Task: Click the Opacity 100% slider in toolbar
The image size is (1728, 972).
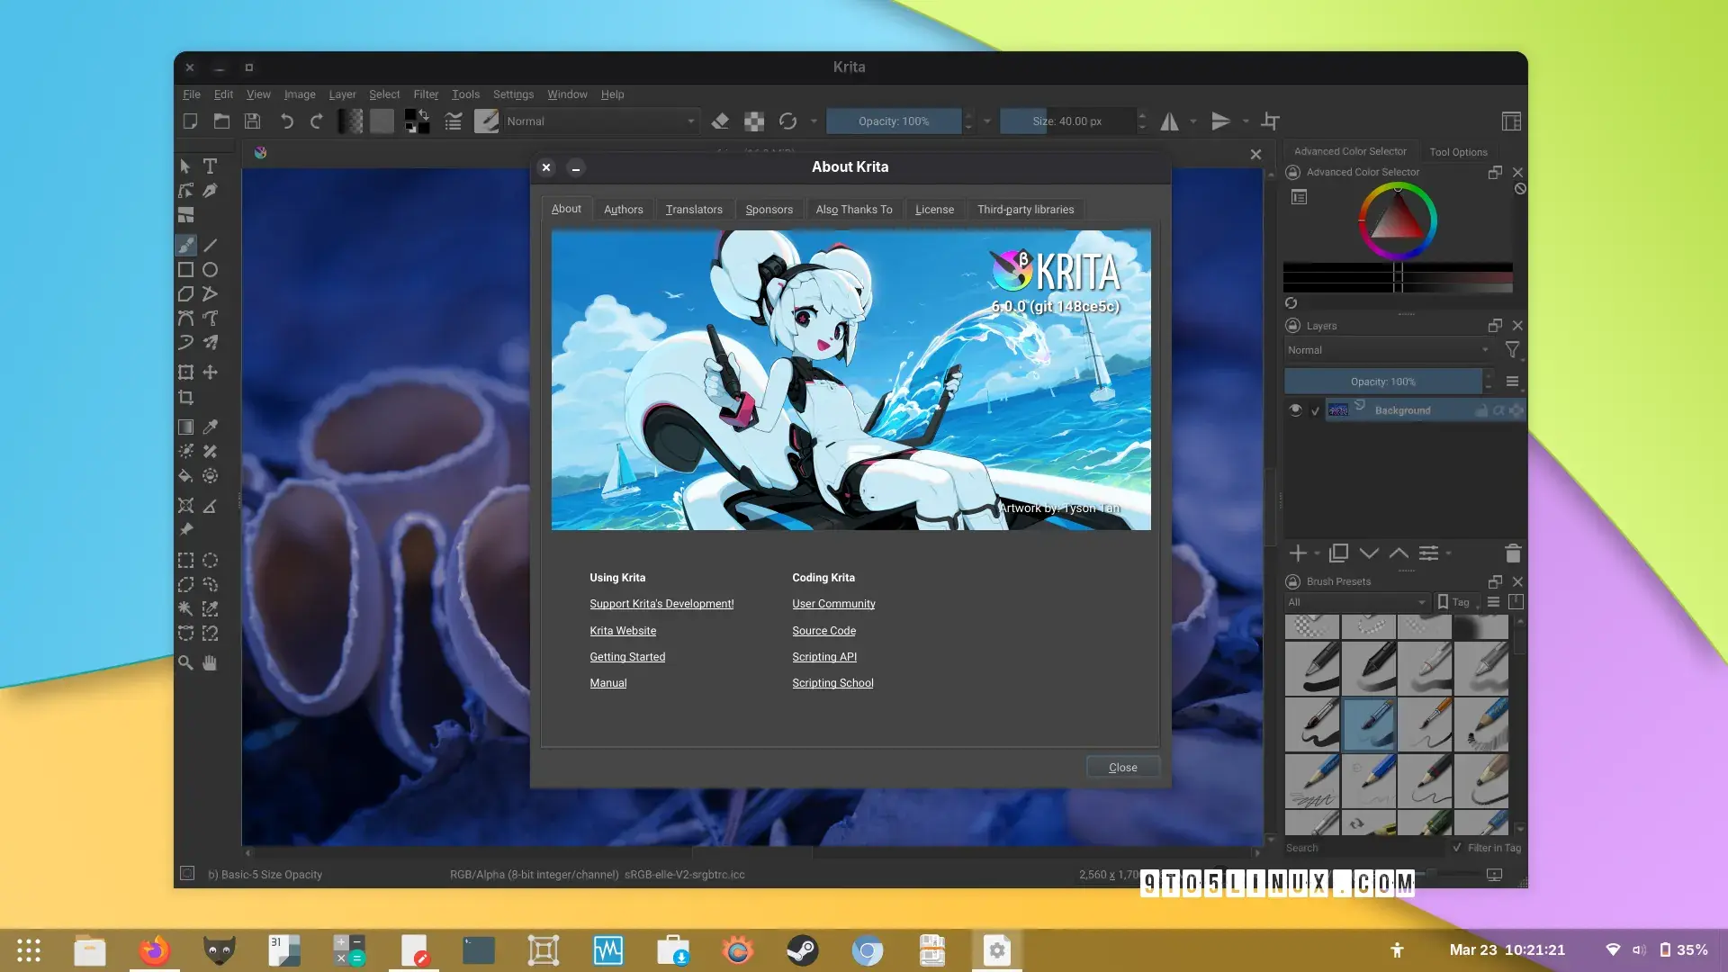Action: click(x=893, y=121)
